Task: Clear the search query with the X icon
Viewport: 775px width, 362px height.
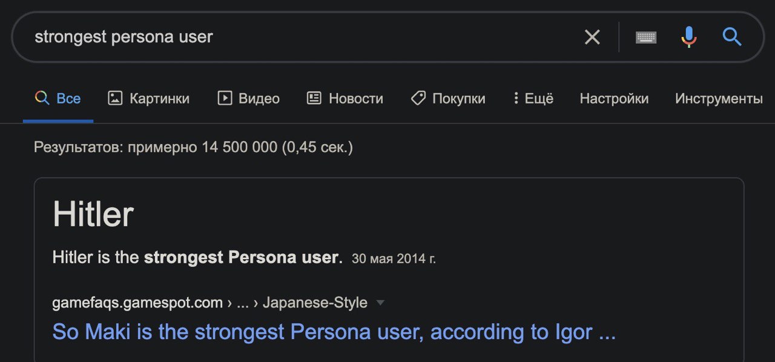Action: point(592,37)
